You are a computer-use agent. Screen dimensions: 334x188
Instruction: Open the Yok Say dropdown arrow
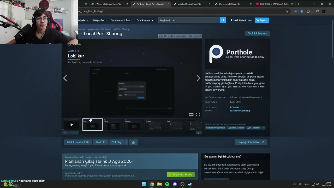click(126, 142)
